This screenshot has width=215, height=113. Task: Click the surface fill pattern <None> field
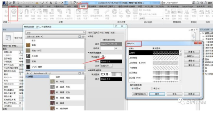pos(111,56)
